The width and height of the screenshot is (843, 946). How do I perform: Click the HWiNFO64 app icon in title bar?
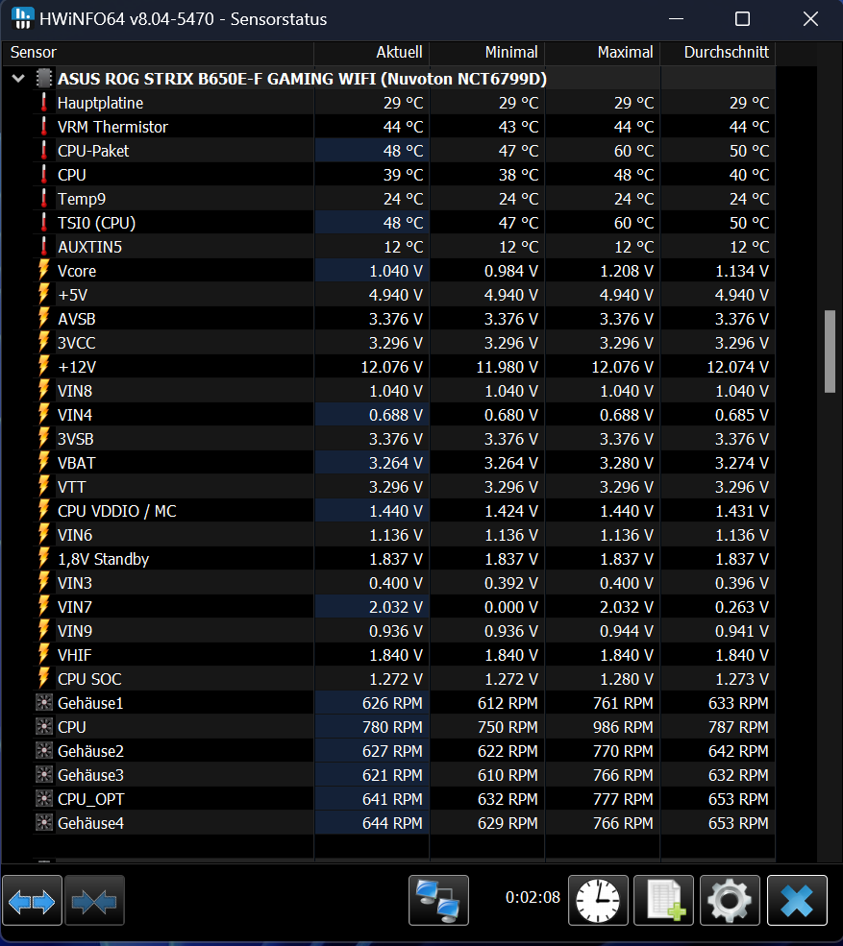coord(22,18)
